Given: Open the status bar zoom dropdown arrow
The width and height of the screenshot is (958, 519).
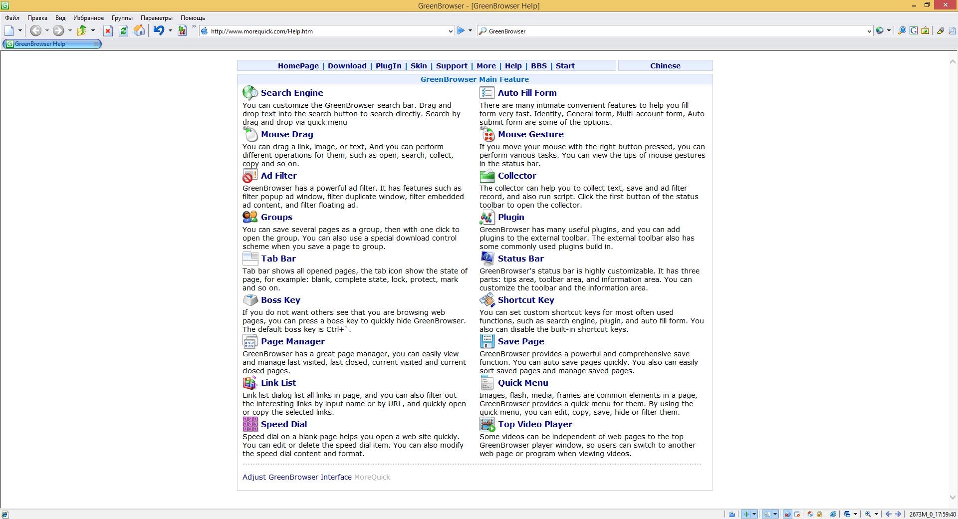Looking at the screenshot, I should 876,514.
